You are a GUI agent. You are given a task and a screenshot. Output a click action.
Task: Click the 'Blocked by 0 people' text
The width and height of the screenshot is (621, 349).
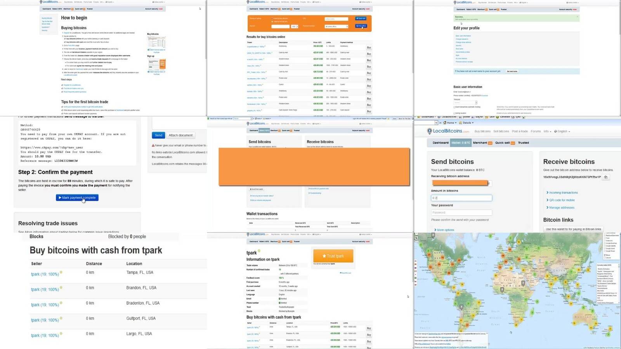(127, 236)
